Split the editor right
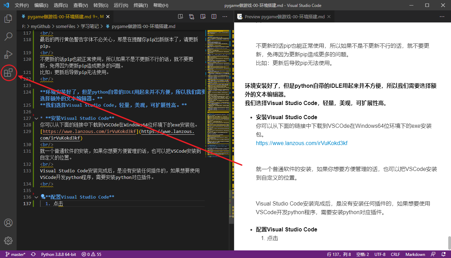Viewport: 451px width, 258px height. click(x=214, y=17)
